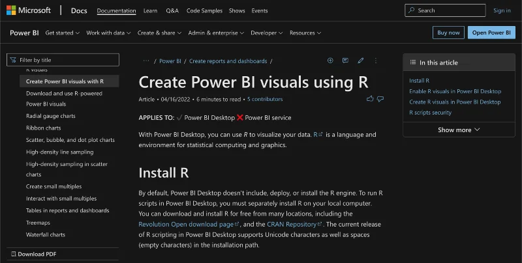Open Treemaps
The image size is (522, 263).
click(38, 223)
